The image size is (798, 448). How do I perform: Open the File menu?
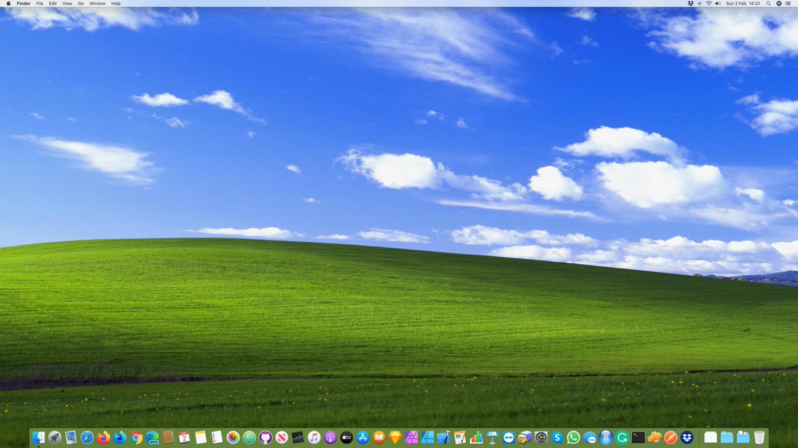(x=40, y=3)
